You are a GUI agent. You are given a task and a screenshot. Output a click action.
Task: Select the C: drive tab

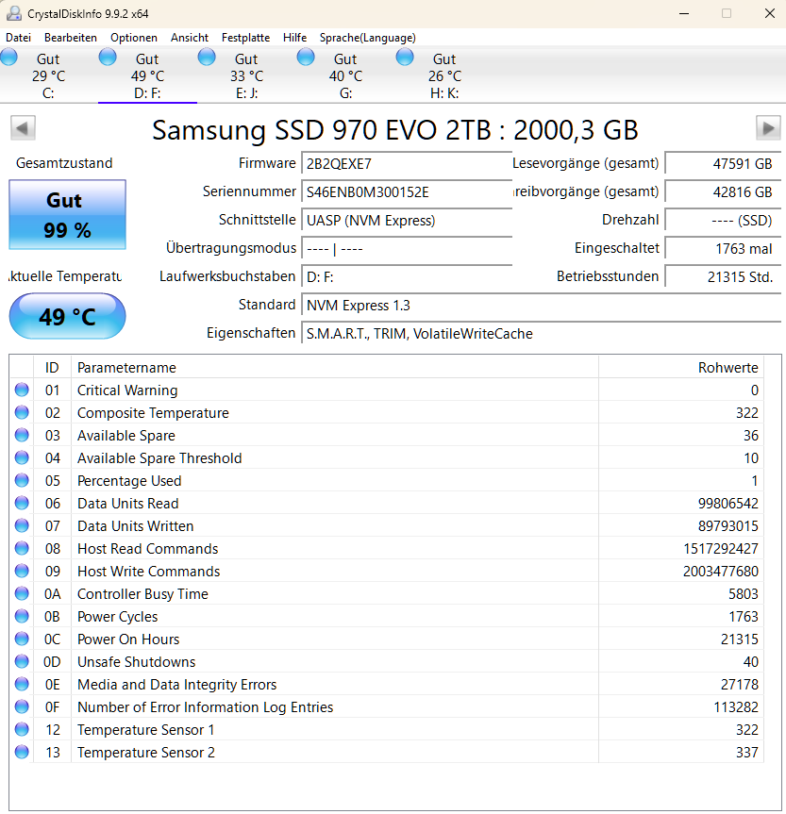[48, 75]
